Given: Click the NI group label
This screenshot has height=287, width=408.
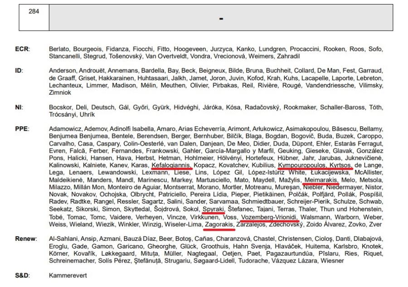Looking at the screenshot, I should [19, 107].
